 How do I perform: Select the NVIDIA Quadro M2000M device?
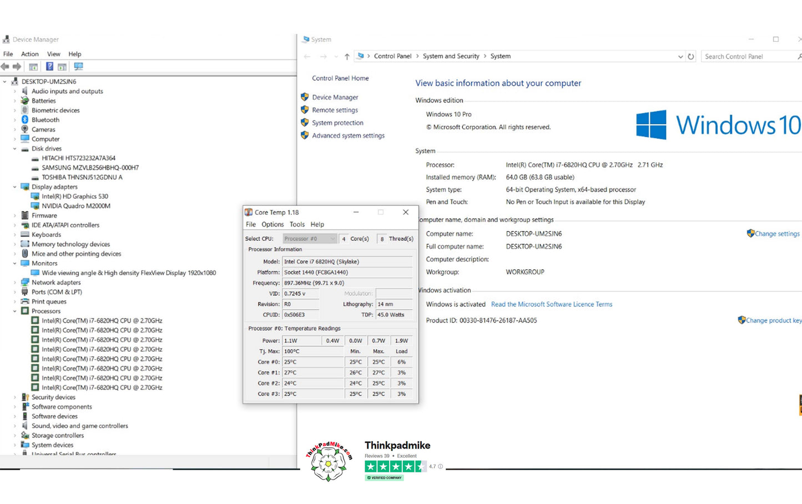point(76,206)
